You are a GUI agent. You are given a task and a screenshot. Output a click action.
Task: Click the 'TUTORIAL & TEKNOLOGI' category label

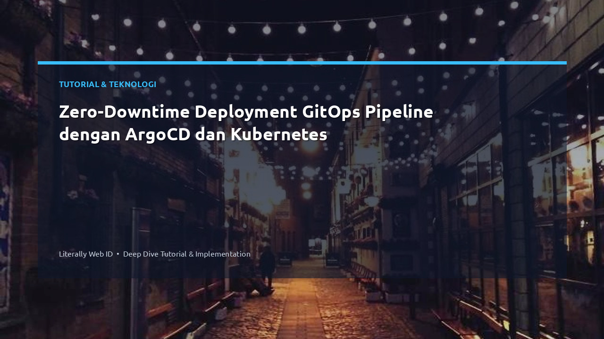[x=108, y=84]
